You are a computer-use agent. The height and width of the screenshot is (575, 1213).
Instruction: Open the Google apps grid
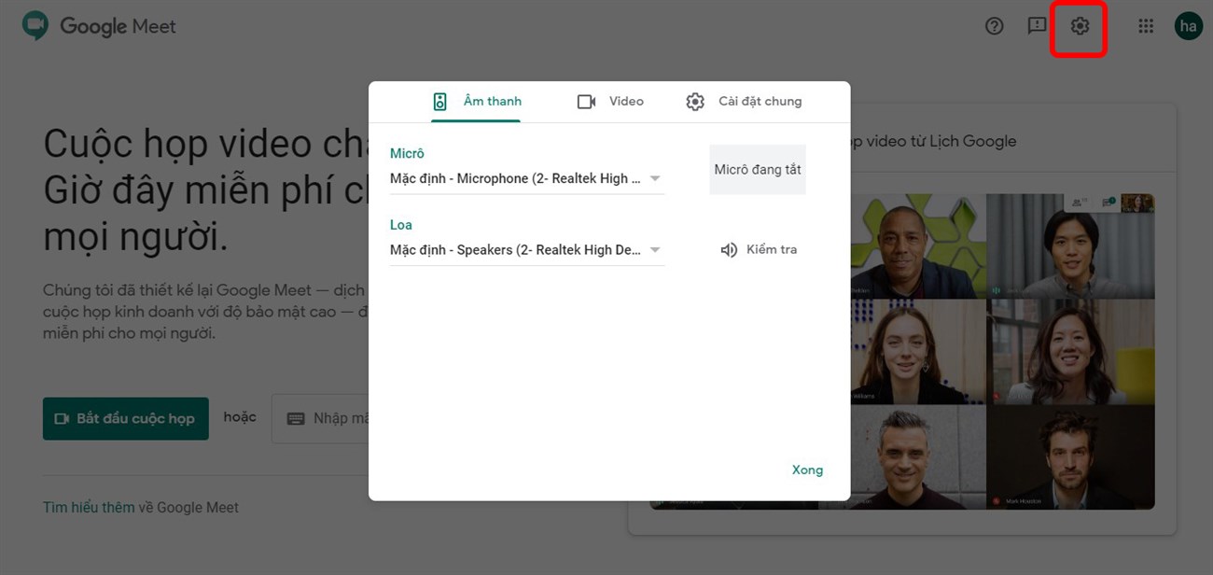pyautogui.click(x=1146, y=26)
